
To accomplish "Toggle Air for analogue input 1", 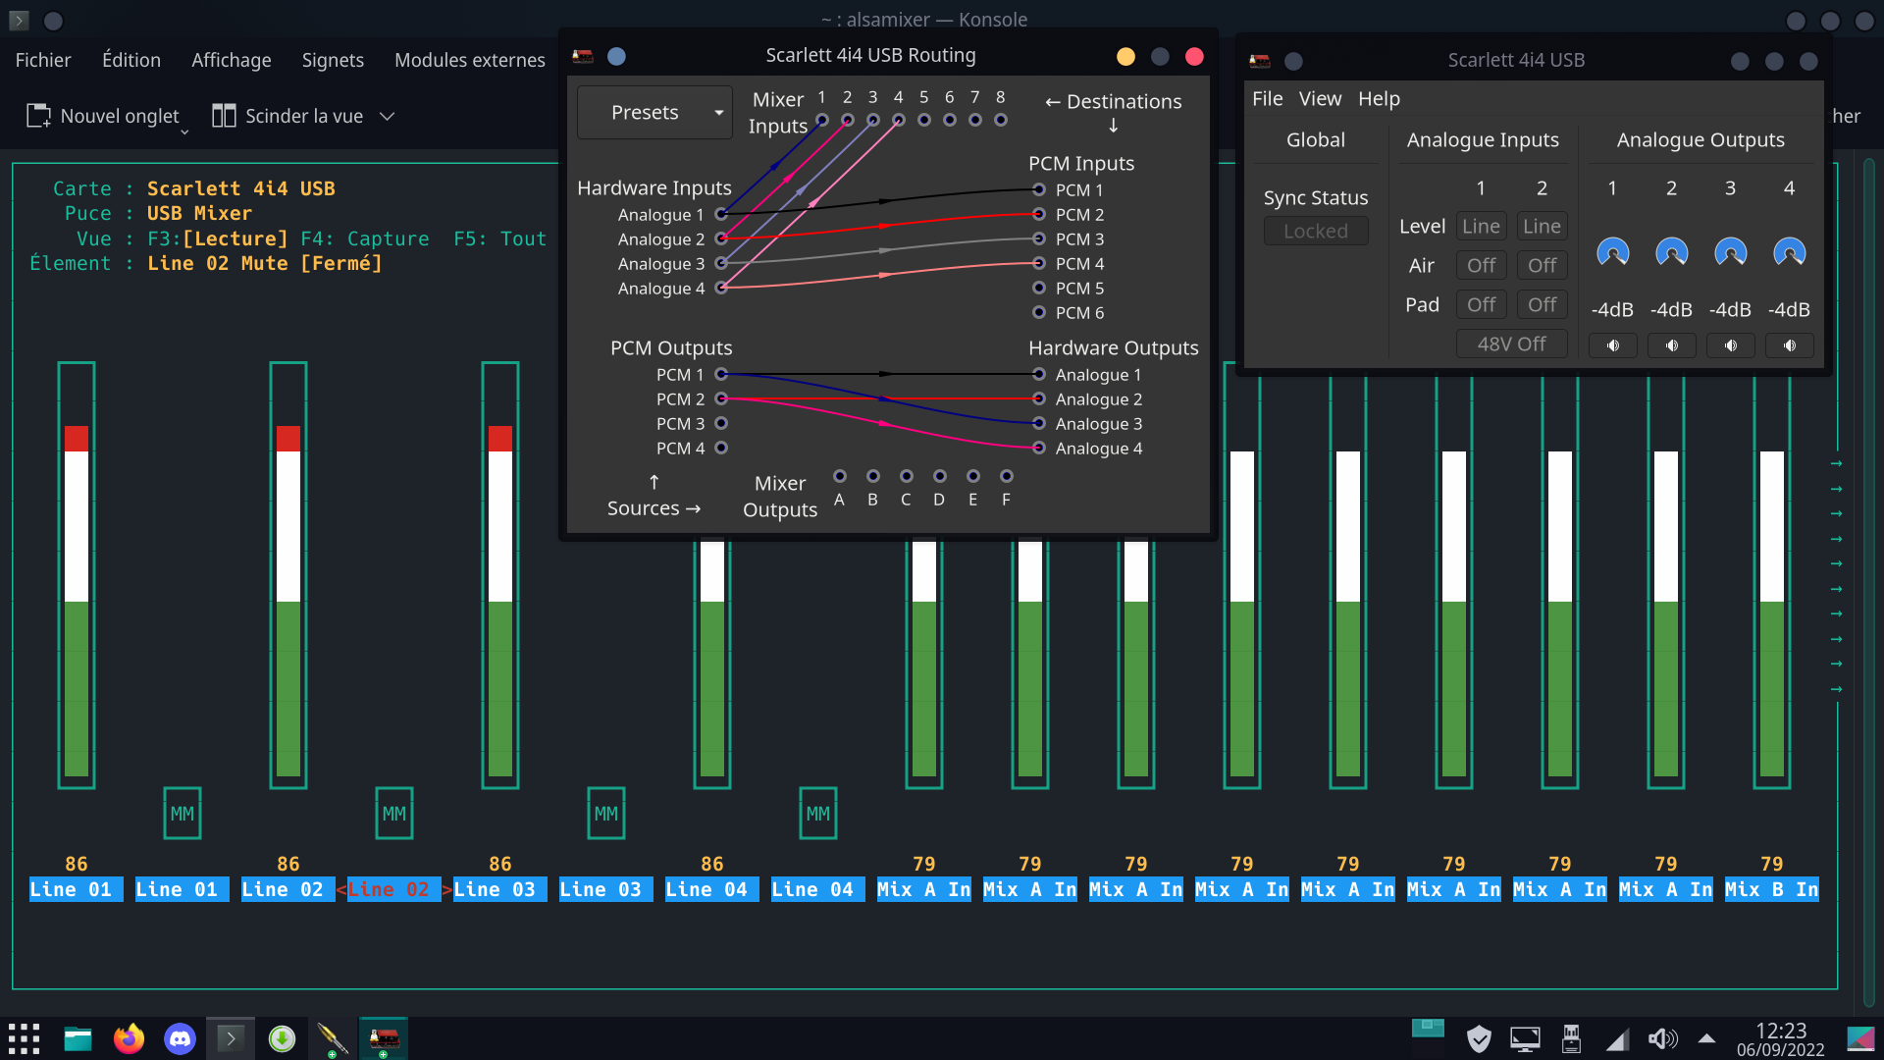I will [x=1481, y=265].
